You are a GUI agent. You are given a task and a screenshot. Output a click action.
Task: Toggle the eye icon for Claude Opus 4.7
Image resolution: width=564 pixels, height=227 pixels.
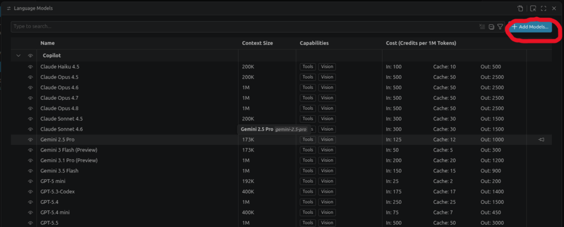pos(31,98)
